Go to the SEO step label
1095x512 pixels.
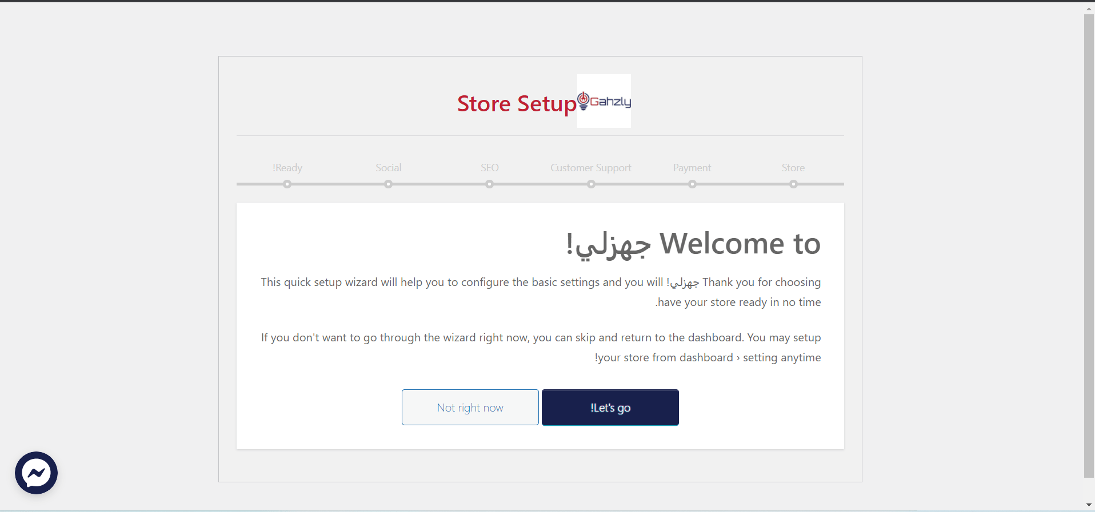coord(490,168)
